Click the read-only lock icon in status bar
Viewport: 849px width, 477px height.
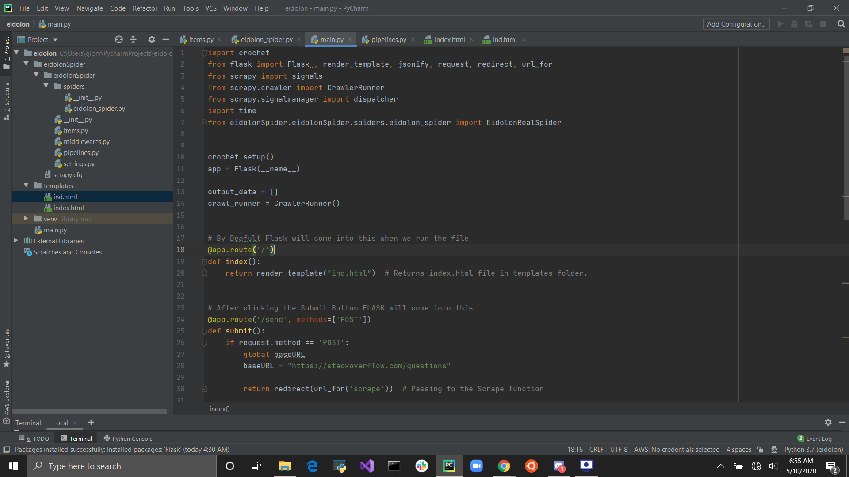pos(760,450)
